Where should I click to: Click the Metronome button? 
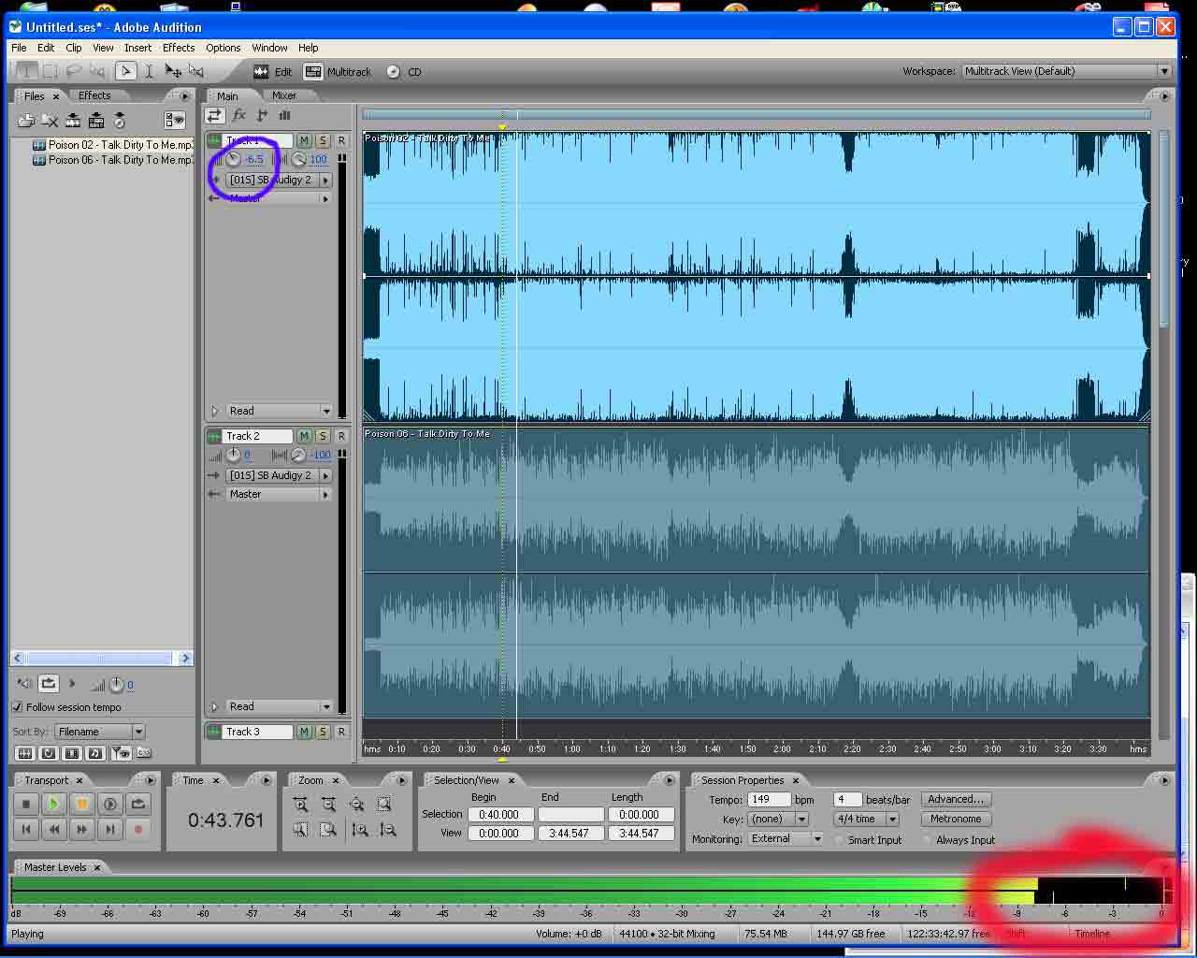[956, 819]
